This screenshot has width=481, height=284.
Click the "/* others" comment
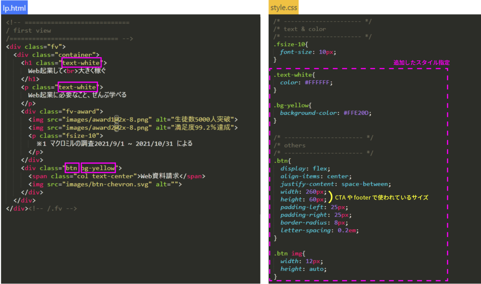(289, 145)
